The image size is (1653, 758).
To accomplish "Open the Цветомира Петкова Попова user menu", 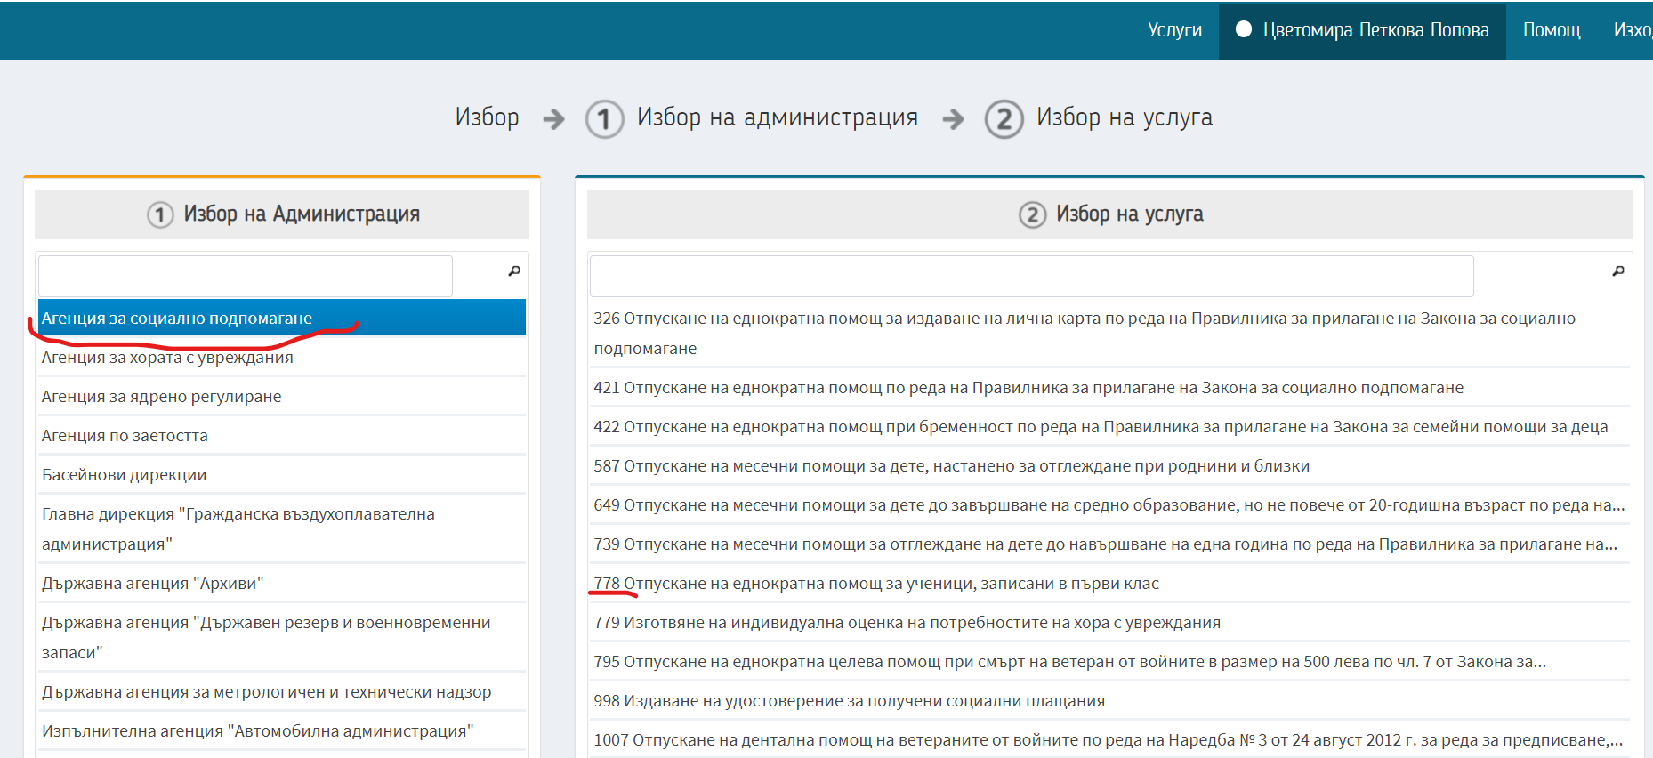I will (1362, 31).
